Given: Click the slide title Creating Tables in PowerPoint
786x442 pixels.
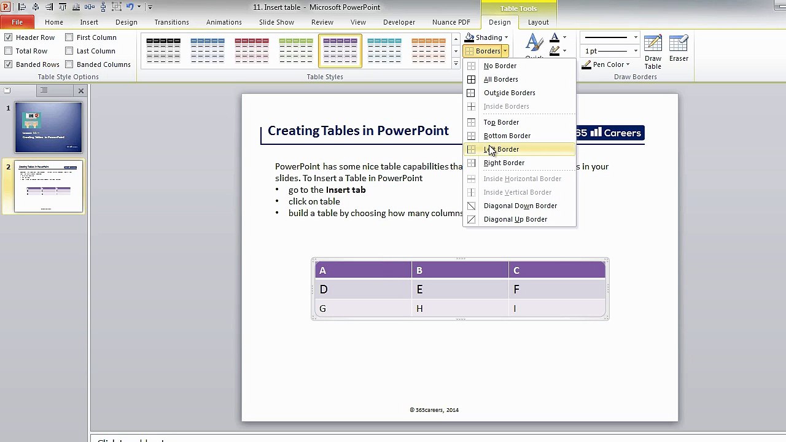Looking at the screenshot, I should [x=358, y=131].
